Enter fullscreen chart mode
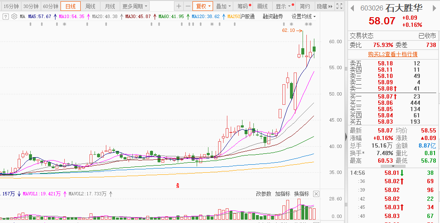This screenshot has width=440, height=223. (339, 6)
